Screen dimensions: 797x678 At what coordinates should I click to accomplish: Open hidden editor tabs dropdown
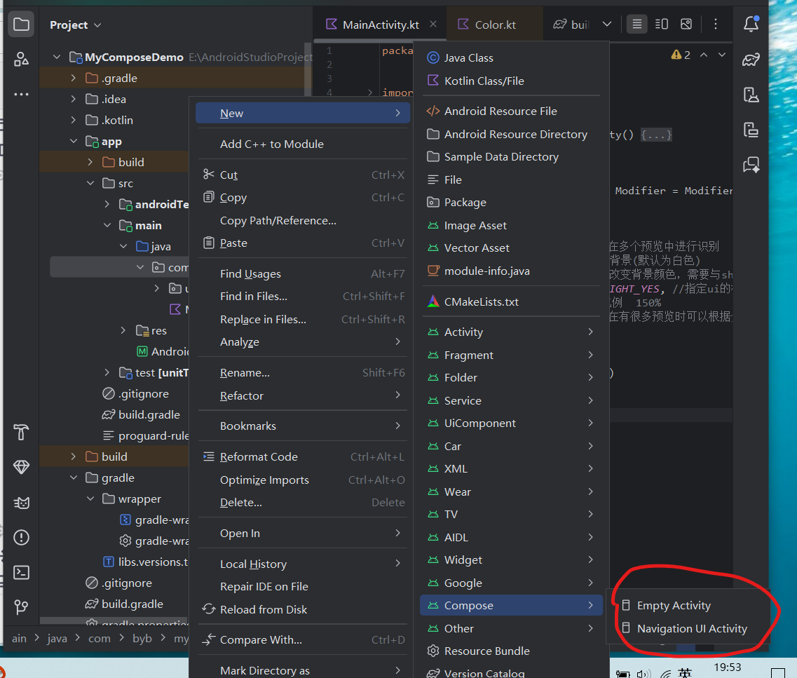(x=607, y=24)
